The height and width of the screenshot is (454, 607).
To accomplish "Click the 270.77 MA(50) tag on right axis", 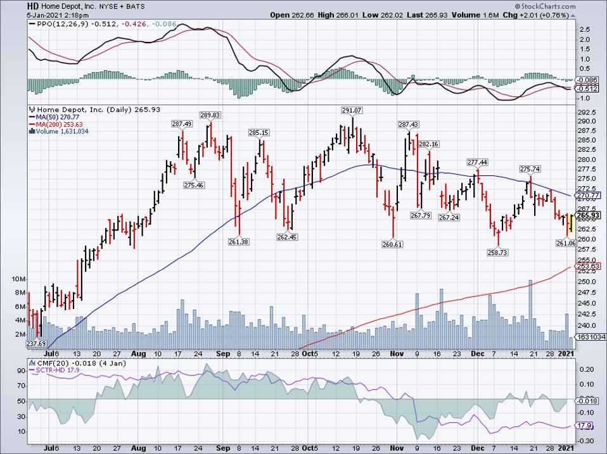I will point(589,196).
